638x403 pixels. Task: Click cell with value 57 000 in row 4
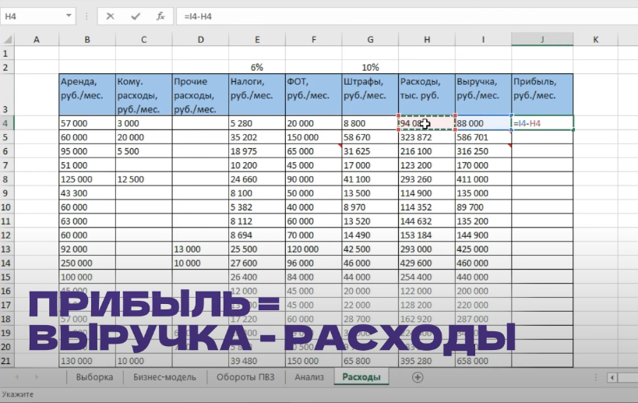[x=87, y=123]
